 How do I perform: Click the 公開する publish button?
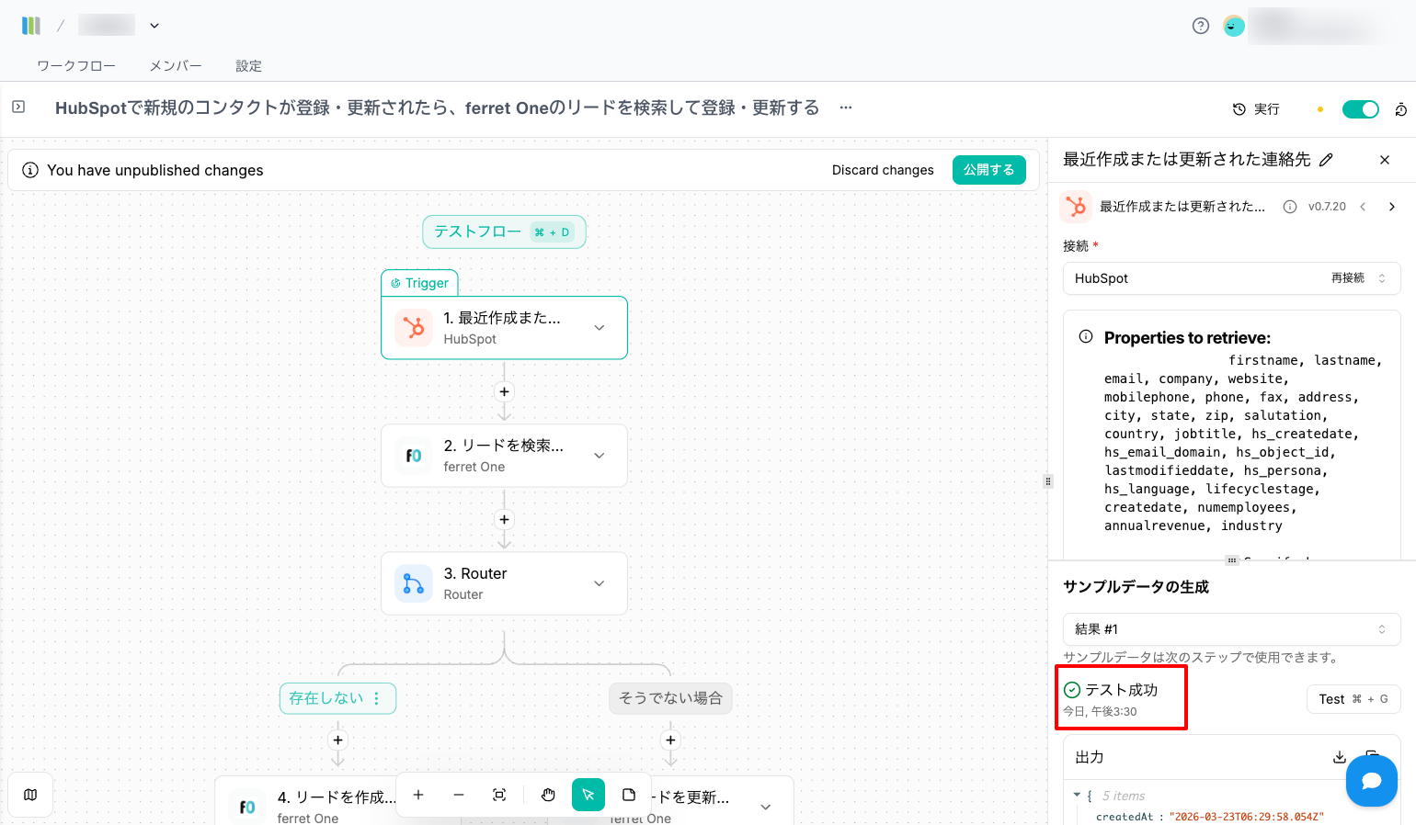tap(988, 170)
